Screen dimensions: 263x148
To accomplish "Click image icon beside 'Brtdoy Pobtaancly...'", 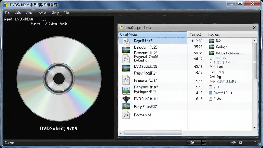I will tap(211, 53).
